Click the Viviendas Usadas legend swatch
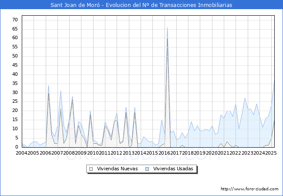The image size is (283, 196). click(147, 169)
